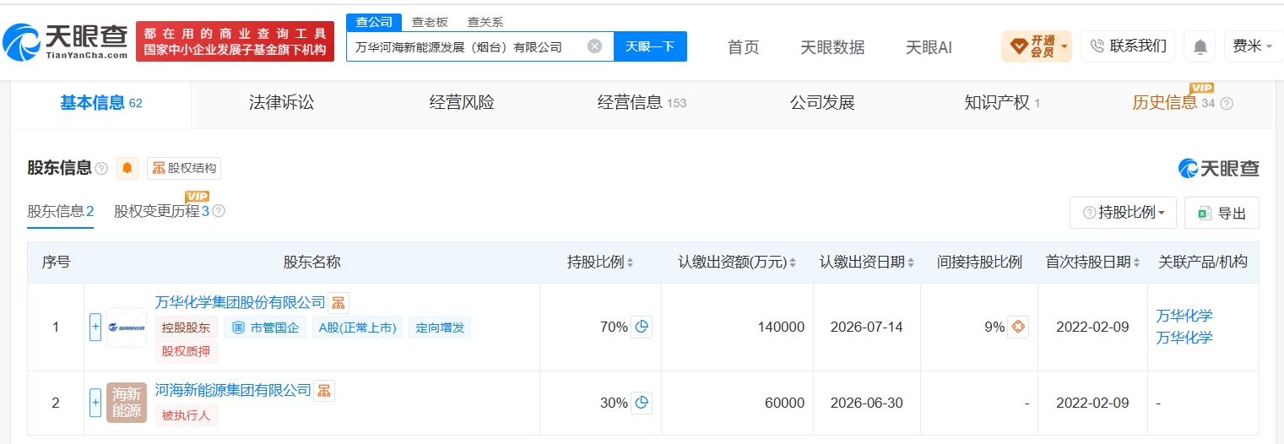Open equity structure icon beside 河海新能源集团有限公司

pyautogui.click(x=324, y=391)
